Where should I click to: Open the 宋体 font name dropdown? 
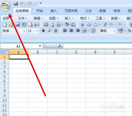tap(24, 31)
